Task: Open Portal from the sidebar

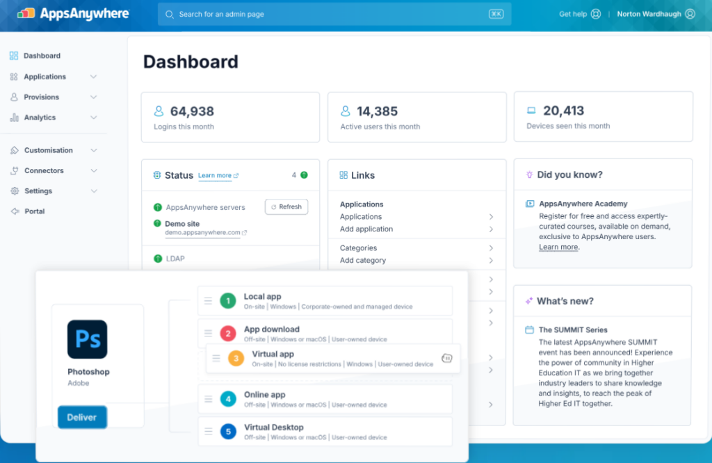Action: pos(34,211)
